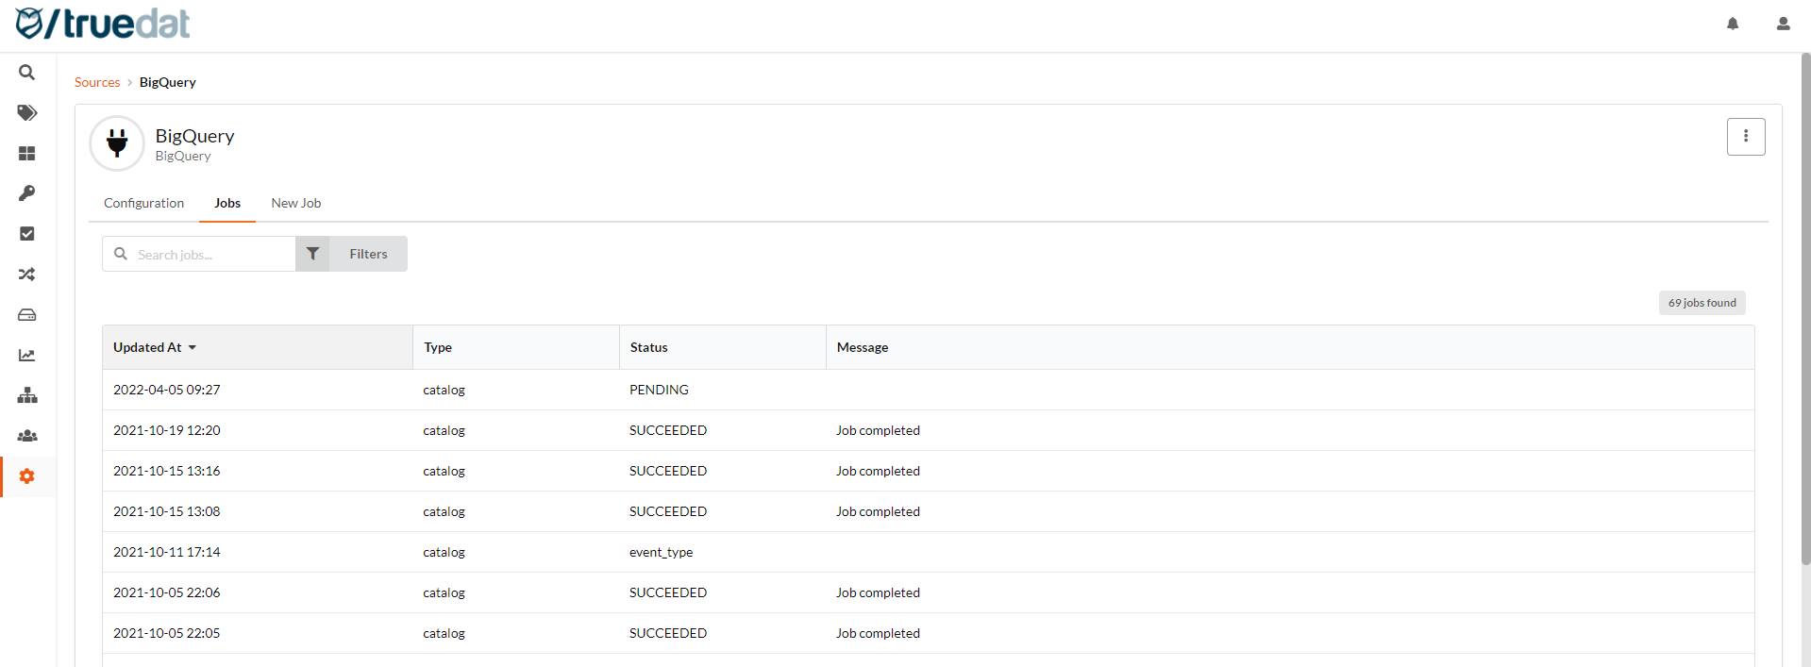Switch to the Configuration tab

tap(143, 203)
